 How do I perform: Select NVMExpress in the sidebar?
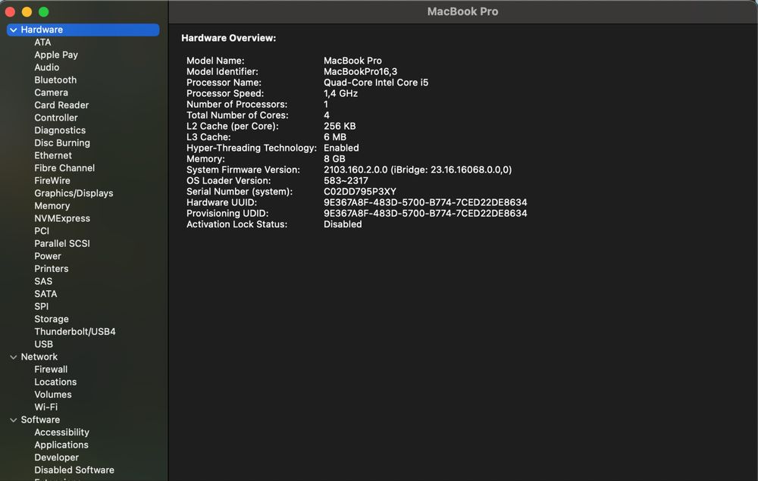[62, 218]
